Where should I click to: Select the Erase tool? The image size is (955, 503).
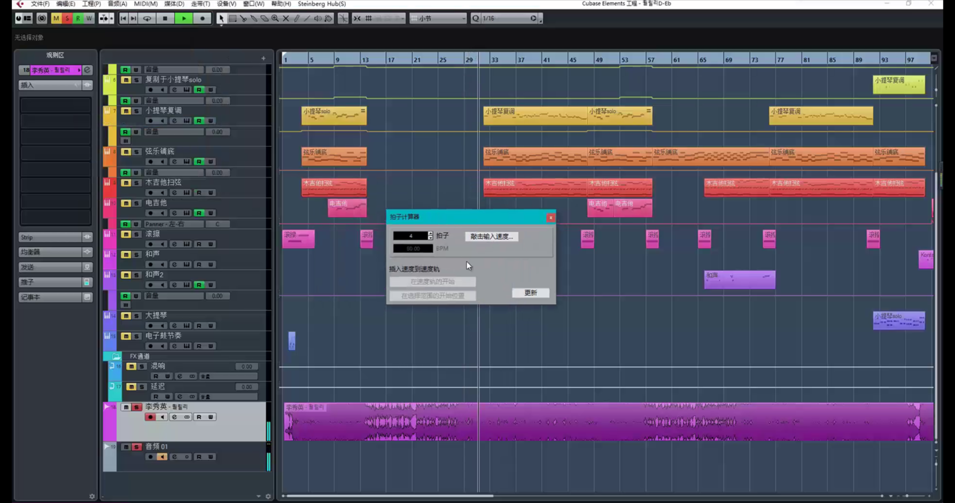[x=264, y=18]
